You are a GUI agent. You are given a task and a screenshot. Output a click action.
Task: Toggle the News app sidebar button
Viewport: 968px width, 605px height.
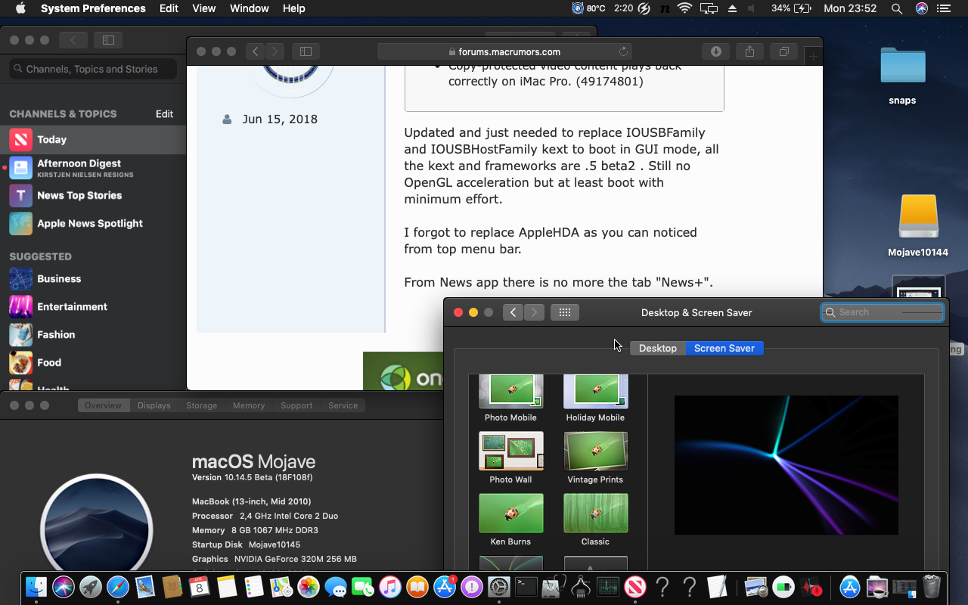[108, 40]
